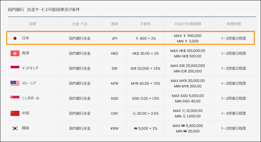Click the MAX IDR 25,000,000.00 limit cell

[188, 66]
